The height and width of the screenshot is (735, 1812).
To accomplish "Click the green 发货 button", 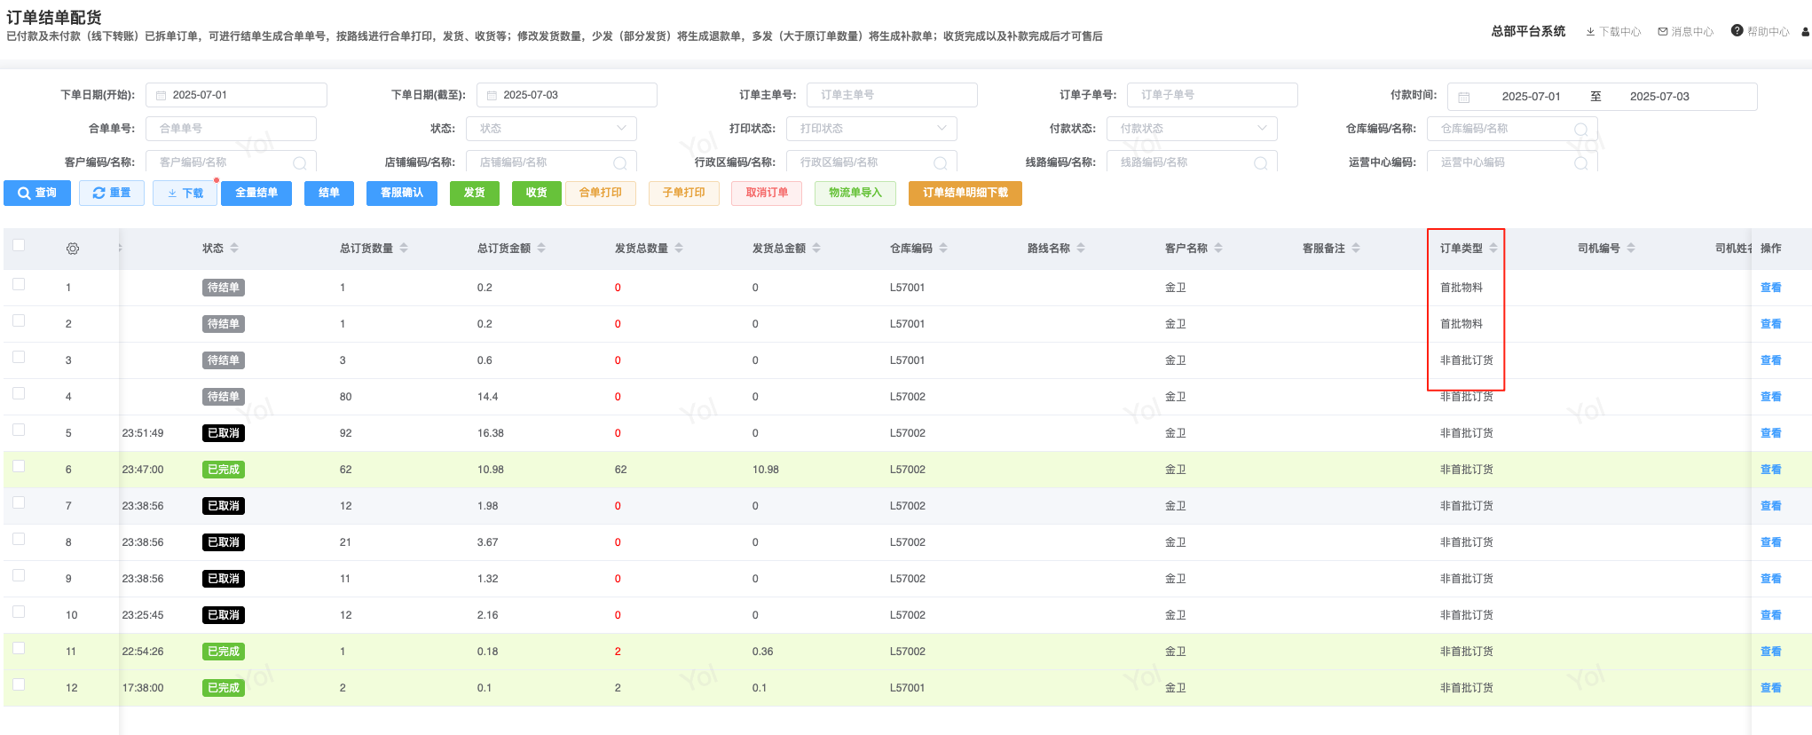I will 474,193.
